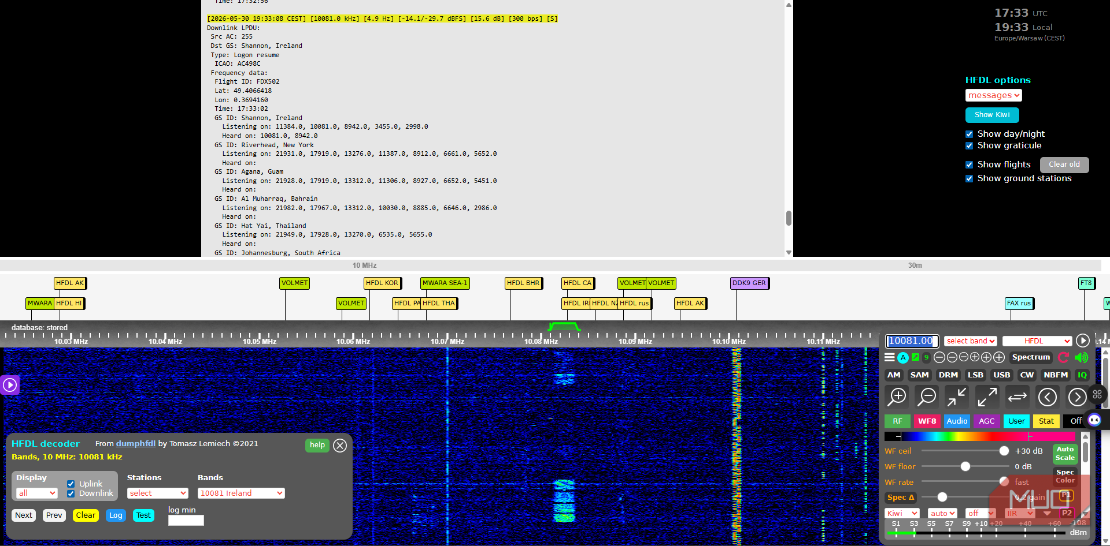Click the red reload audio icon

(1063, 357)
